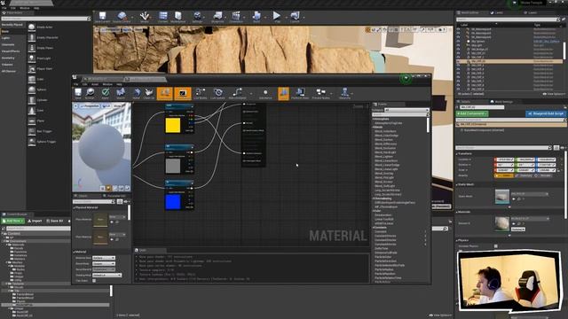Set Mobility to Static

tap(504, 175)
